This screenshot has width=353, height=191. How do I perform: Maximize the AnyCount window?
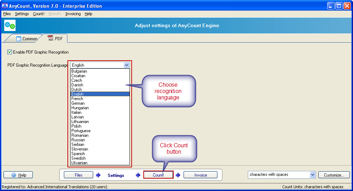coord(339,6)
